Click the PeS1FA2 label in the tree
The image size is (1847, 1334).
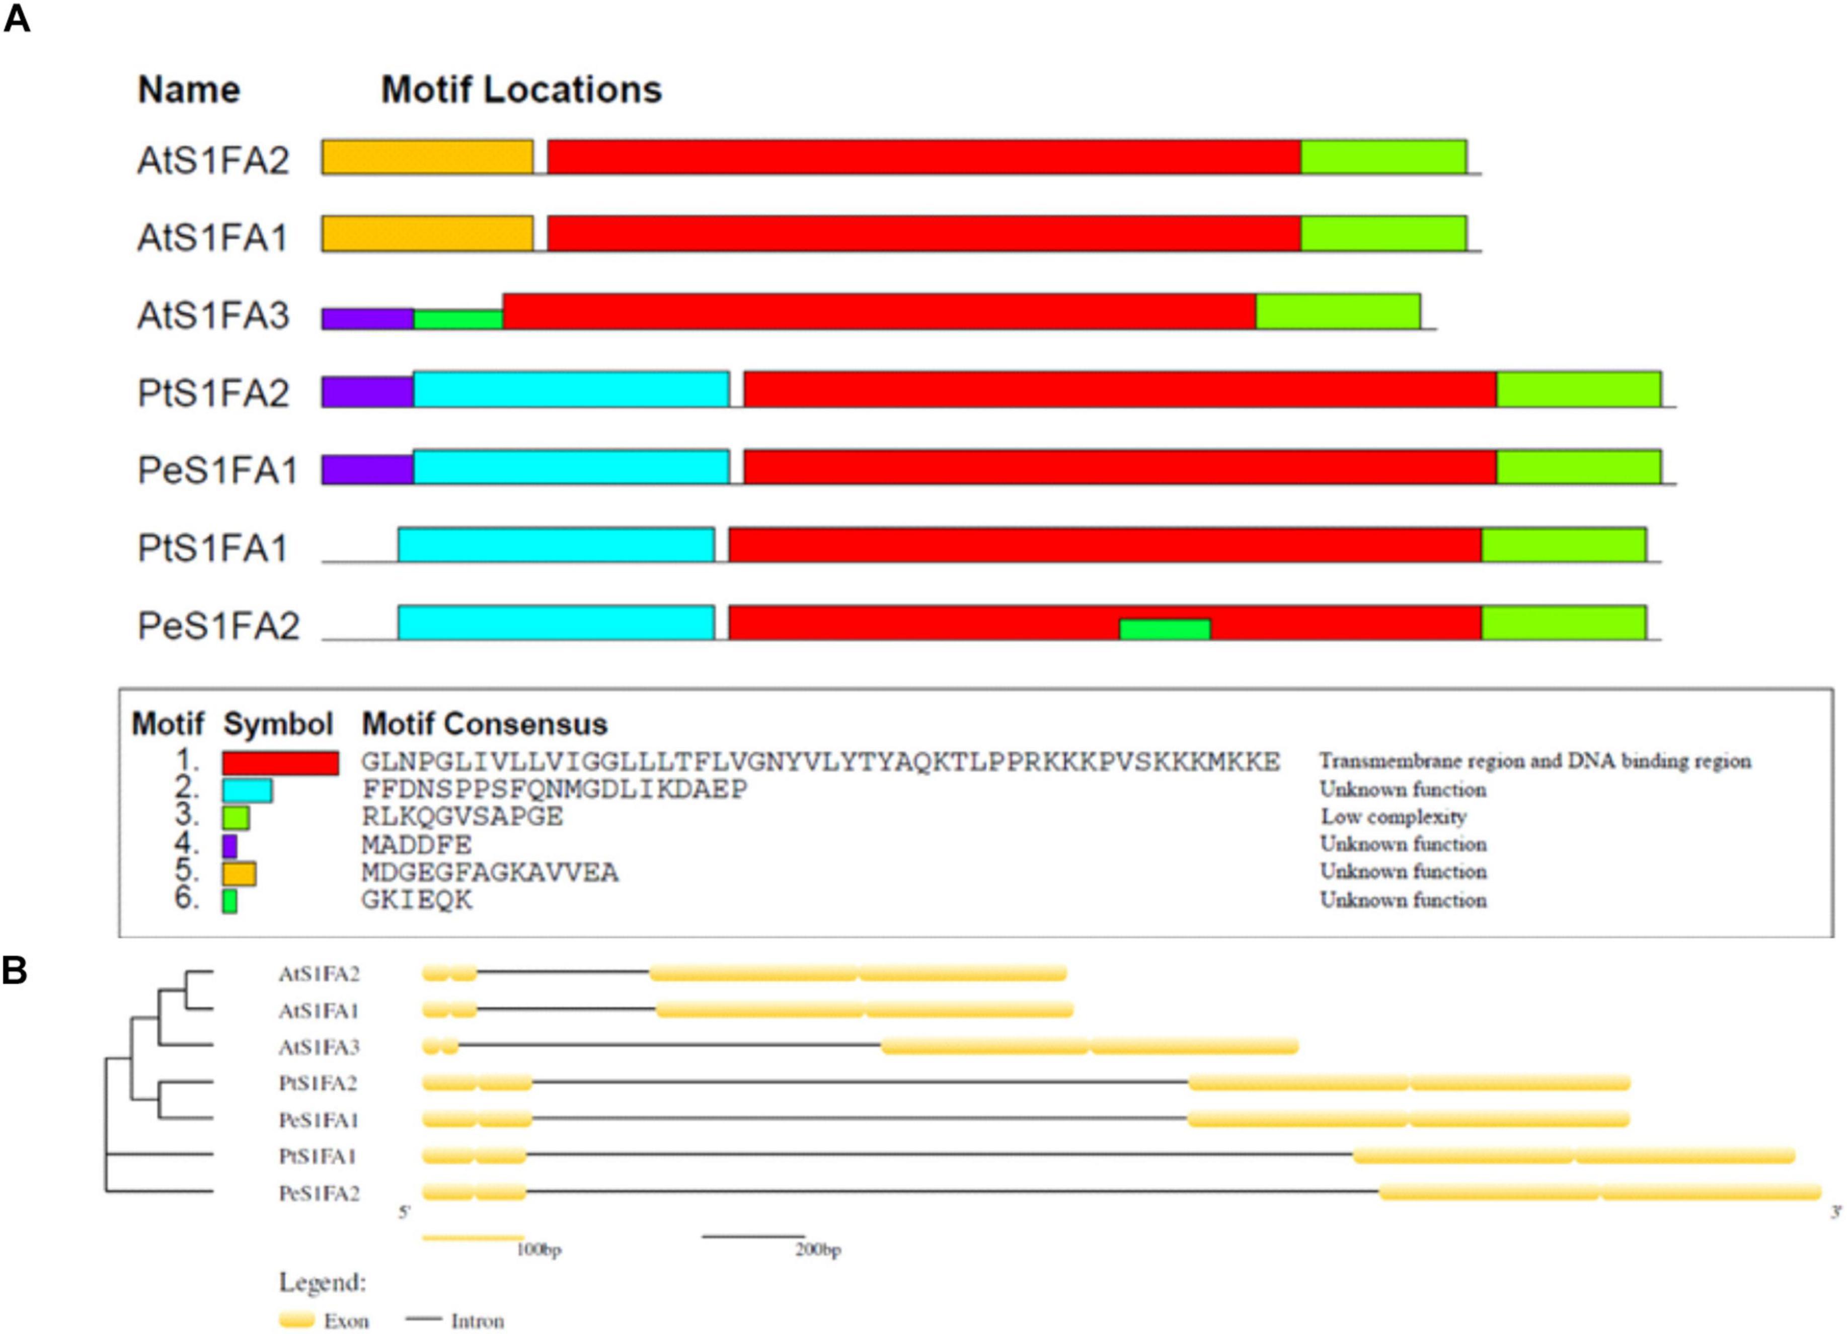pos(319,1193)
